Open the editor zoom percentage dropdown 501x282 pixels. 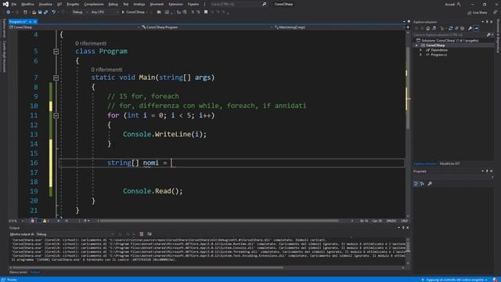tap(16, 221)
